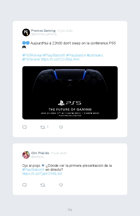Click the Promos Gaming display name
140x216 pixels.
[43, 31]
